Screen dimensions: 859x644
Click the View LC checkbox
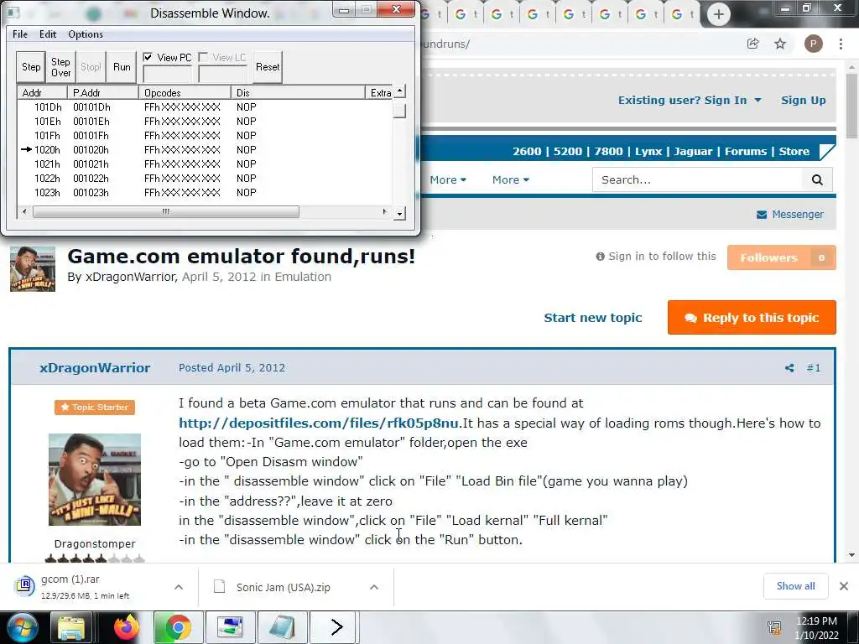pyautogui.click(x=203, y=57)
